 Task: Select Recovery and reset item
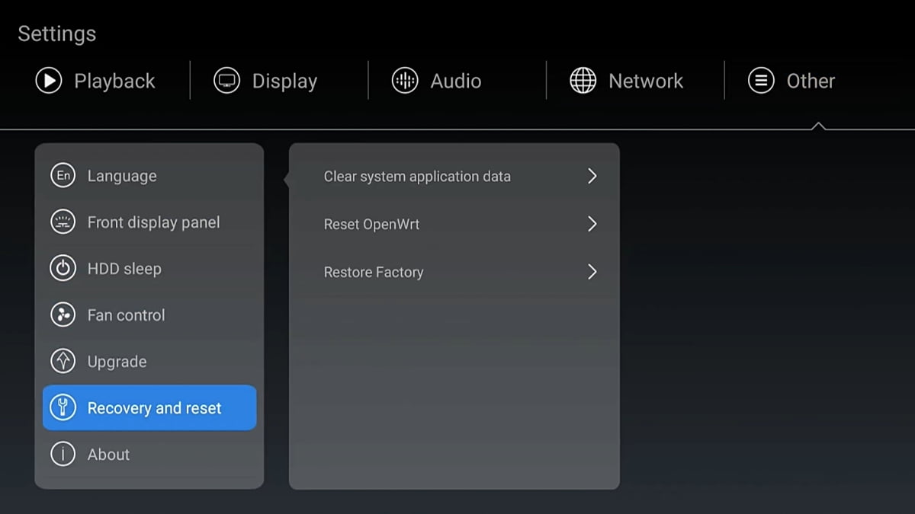click(149, 407)
